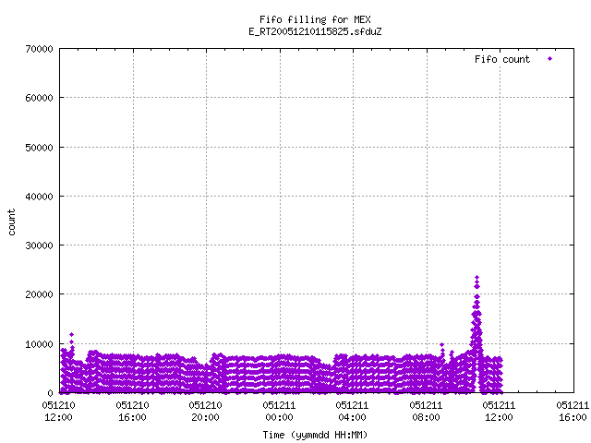591x443 pixels.
Task: Click the 'Fifo count' legend label
Action: (x=502, y=59)
